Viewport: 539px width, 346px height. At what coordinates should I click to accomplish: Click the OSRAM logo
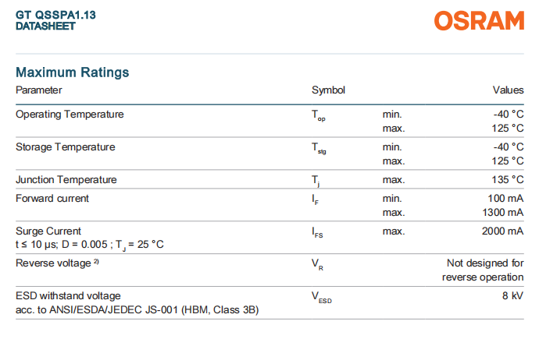coord(480,21)
